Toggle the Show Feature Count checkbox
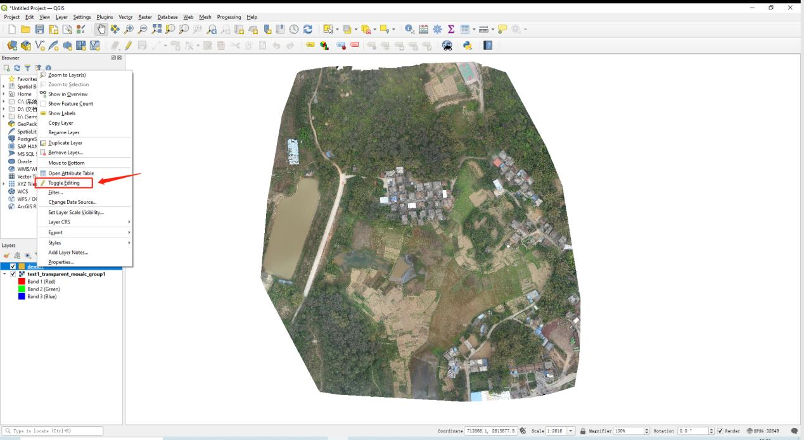Image resolution: width=804 pixels, height=440 pixels. pyautogui.click(x=43, y=104)
